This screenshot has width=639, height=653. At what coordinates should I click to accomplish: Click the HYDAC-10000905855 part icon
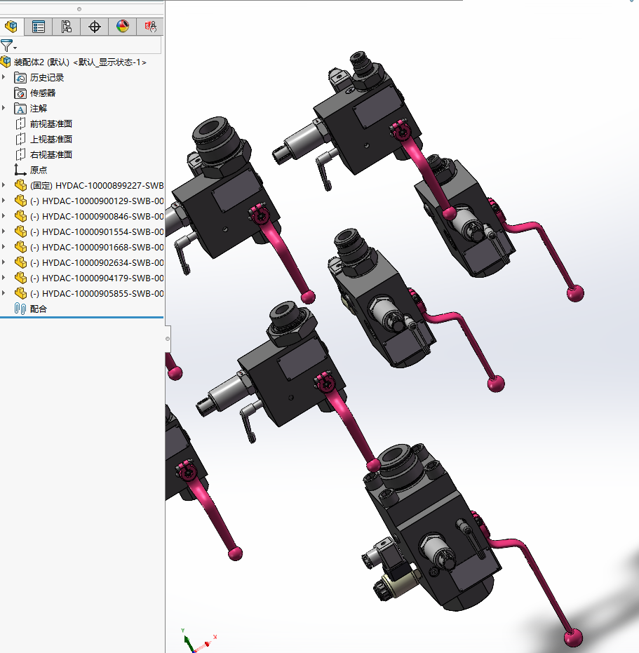(20, 293)
